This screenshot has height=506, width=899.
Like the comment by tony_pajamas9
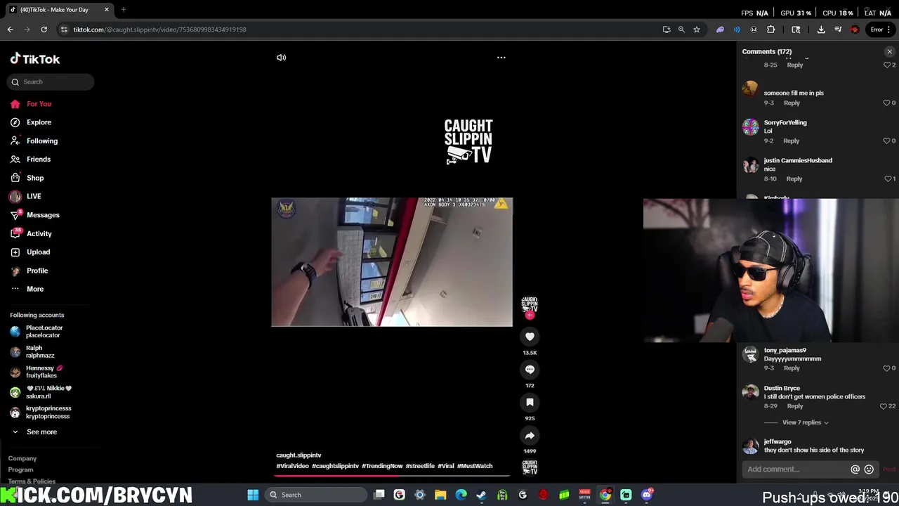(x=886, y=368)
